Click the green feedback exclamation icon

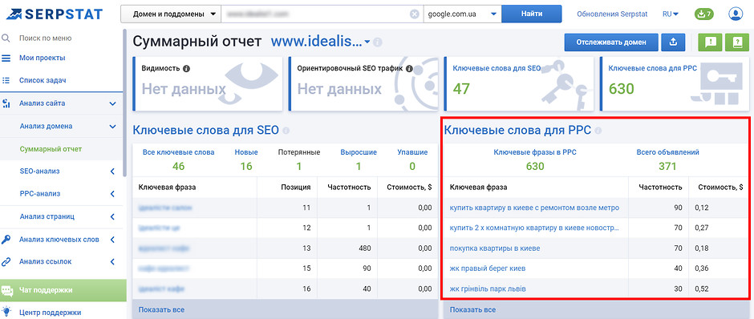tap(711, 42)
